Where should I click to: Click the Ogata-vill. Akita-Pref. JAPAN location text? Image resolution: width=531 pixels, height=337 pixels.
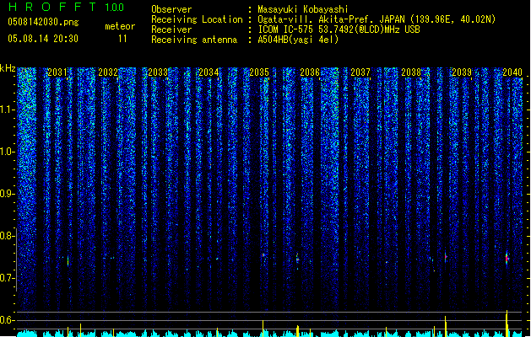coord(377,19)
